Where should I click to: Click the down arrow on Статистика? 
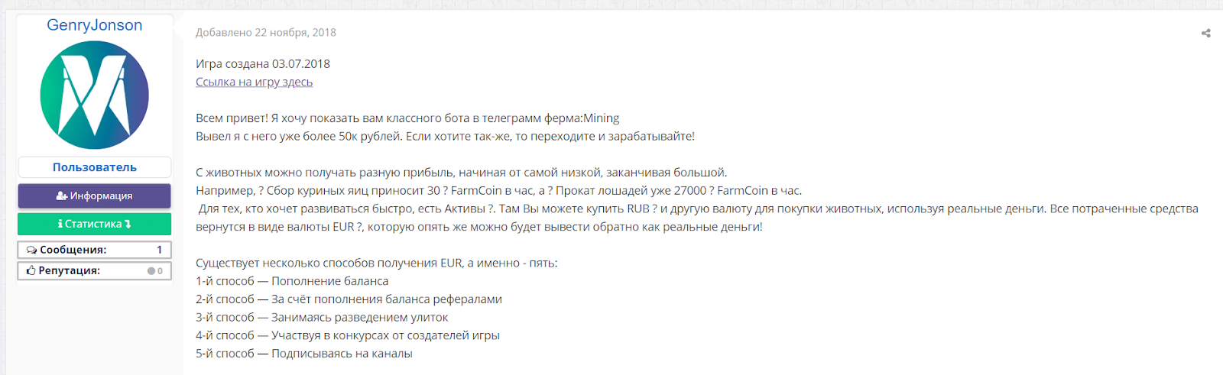[x=128, y=224]
